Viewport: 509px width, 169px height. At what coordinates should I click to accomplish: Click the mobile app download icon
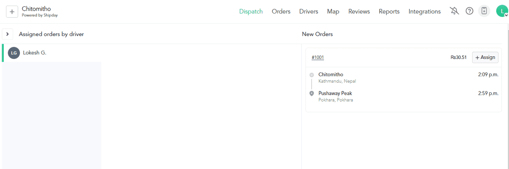484,11
